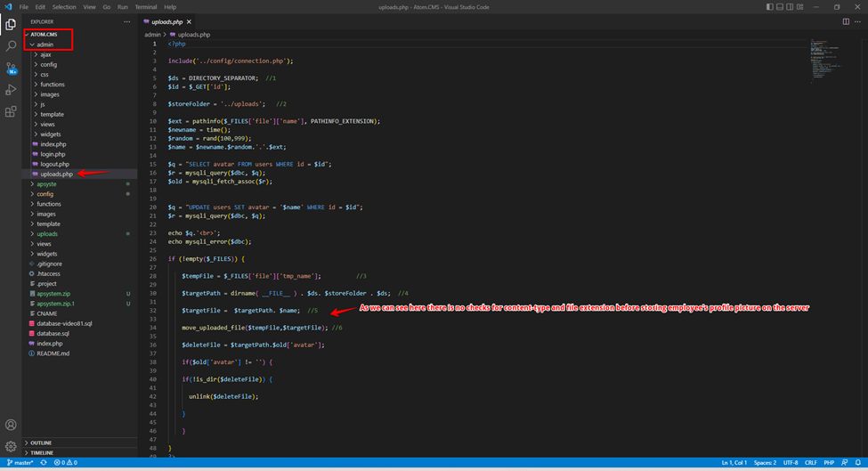Click the synchronize changes status icon
Image resolution: width=868 pixels, height=471 pixels.
(x=44, y=463)
